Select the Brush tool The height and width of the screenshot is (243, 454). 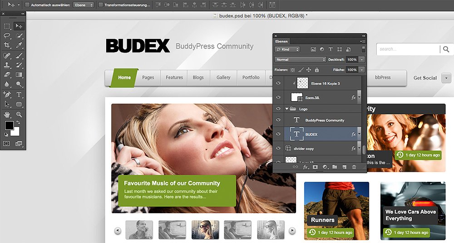tap(19, 56)
